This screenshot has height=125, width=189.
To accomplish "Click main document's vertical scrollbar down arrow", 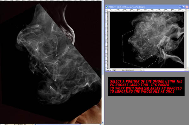I will (x=103, y=122).
